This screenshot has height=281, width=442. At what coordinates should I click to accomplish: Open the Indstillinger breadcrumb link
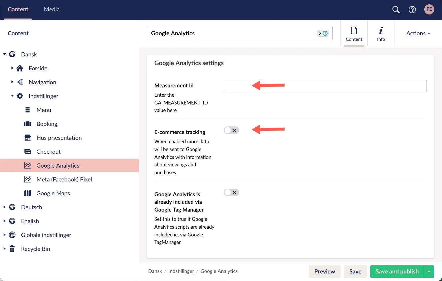pos(181,271)
